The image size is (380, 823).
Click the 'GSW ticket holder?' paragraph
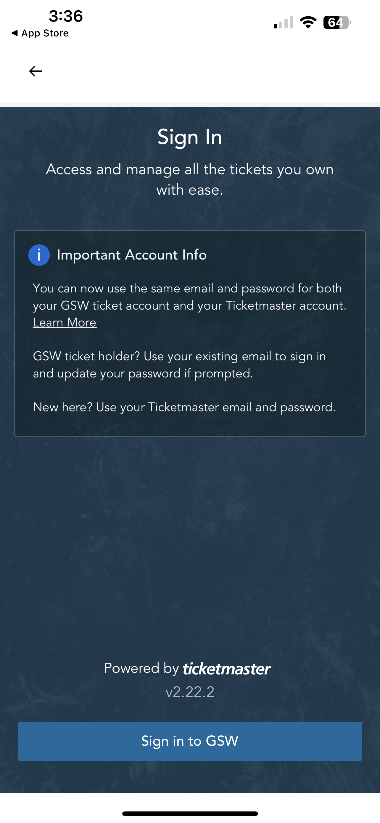click(x=180, y=365)
